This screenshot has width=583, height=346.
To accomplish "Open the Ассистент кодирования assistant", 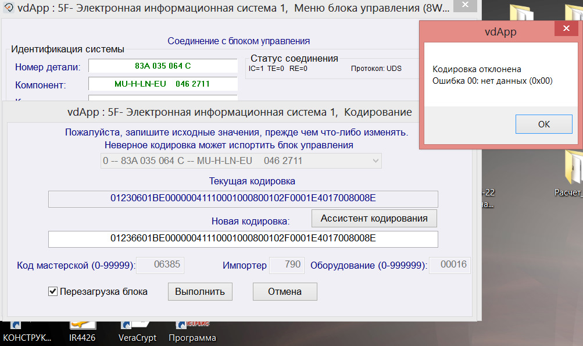I will [x=374, y=218].
